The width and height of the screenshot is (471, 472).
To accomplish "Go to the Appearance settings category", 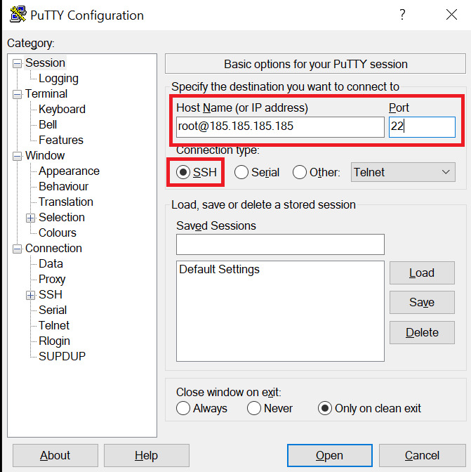I will pyautogui.click(x=69, y=171).
